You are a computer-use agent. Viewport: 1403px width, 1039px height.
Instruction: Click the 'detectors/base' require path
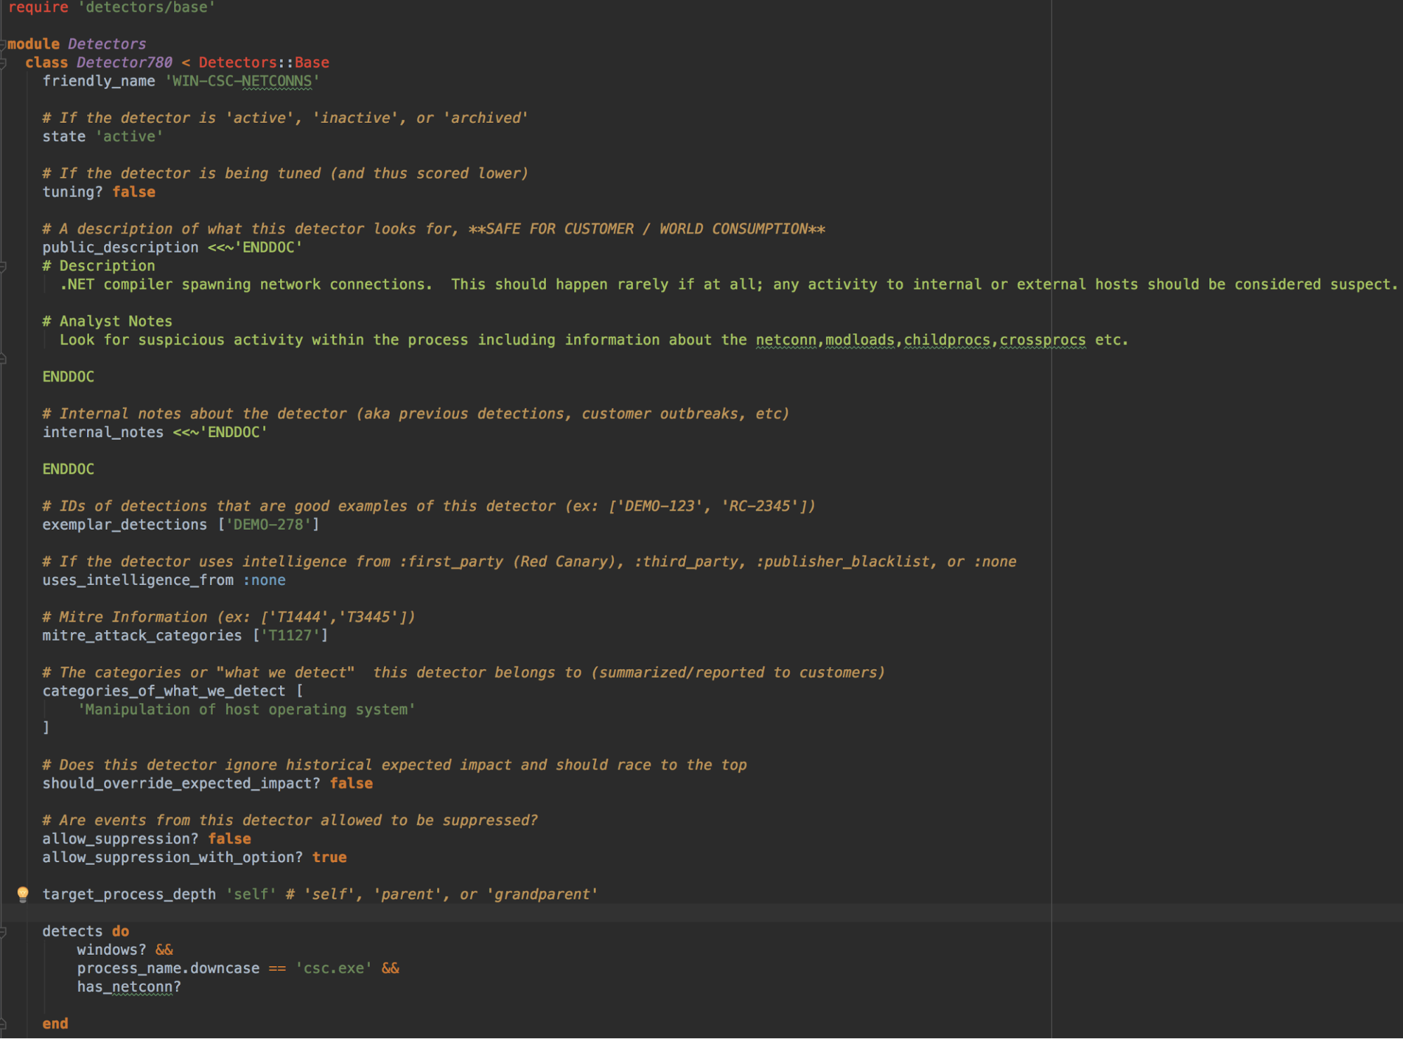point(146,8)
